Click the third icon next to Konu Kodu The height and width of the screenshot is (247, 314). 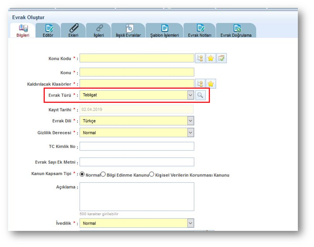(x=221, y=58)
